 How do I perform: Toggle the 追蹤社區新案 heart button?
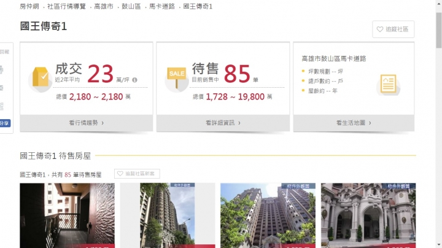[x=137, y=174]
